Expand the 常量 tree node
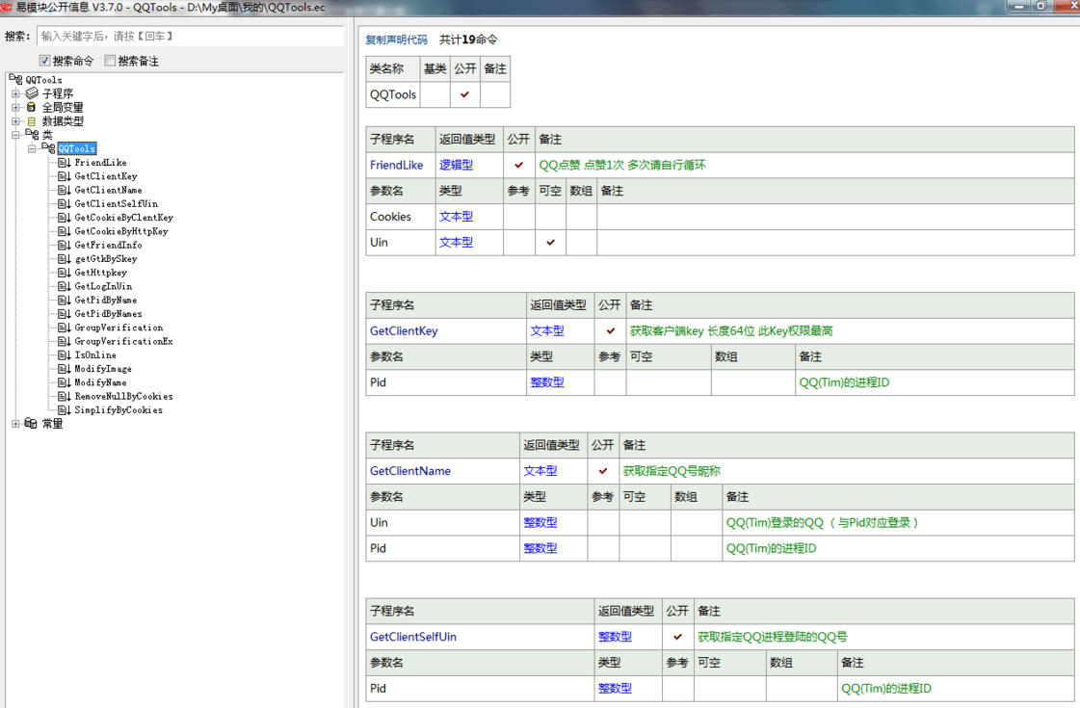 click(x=15, y=424)
